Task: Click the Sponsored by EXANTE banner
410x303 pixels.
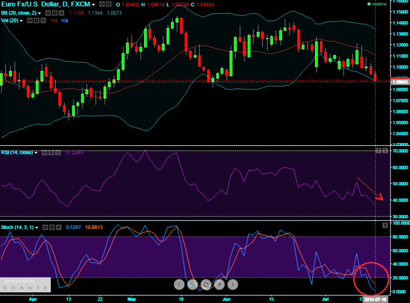Action: coord(25,285)
